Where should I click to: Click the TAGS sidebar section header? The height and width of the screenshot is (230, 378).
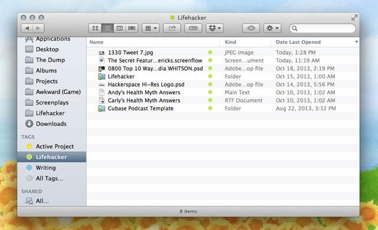[28, 137]
